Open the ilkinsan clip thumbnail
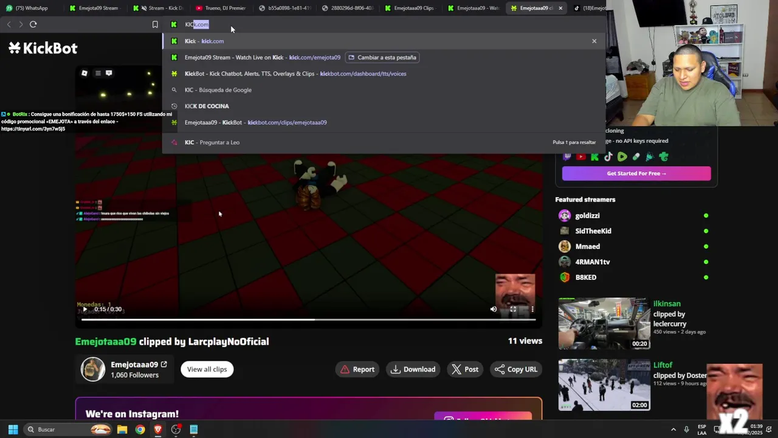The height and width of the screenshot is (438, 778). point(604,323)
